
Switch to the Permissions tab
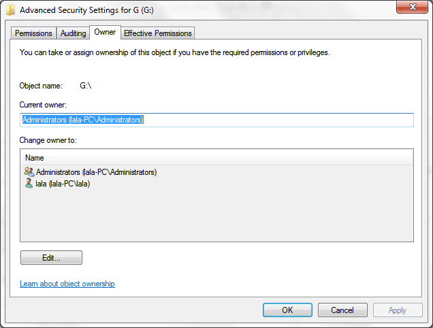(33, 33)
